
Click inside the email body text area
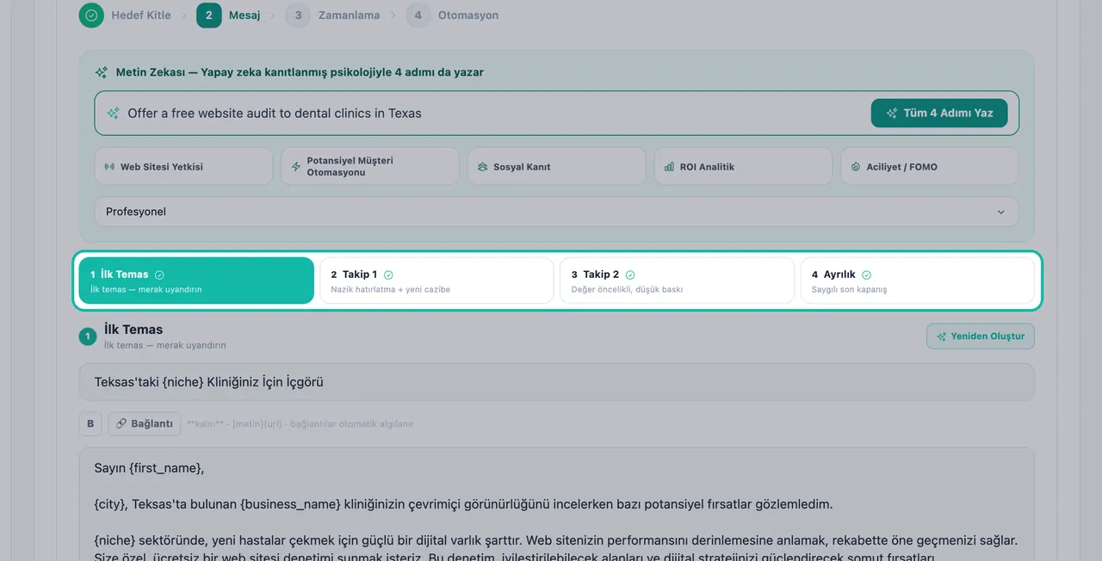(557, 504)
